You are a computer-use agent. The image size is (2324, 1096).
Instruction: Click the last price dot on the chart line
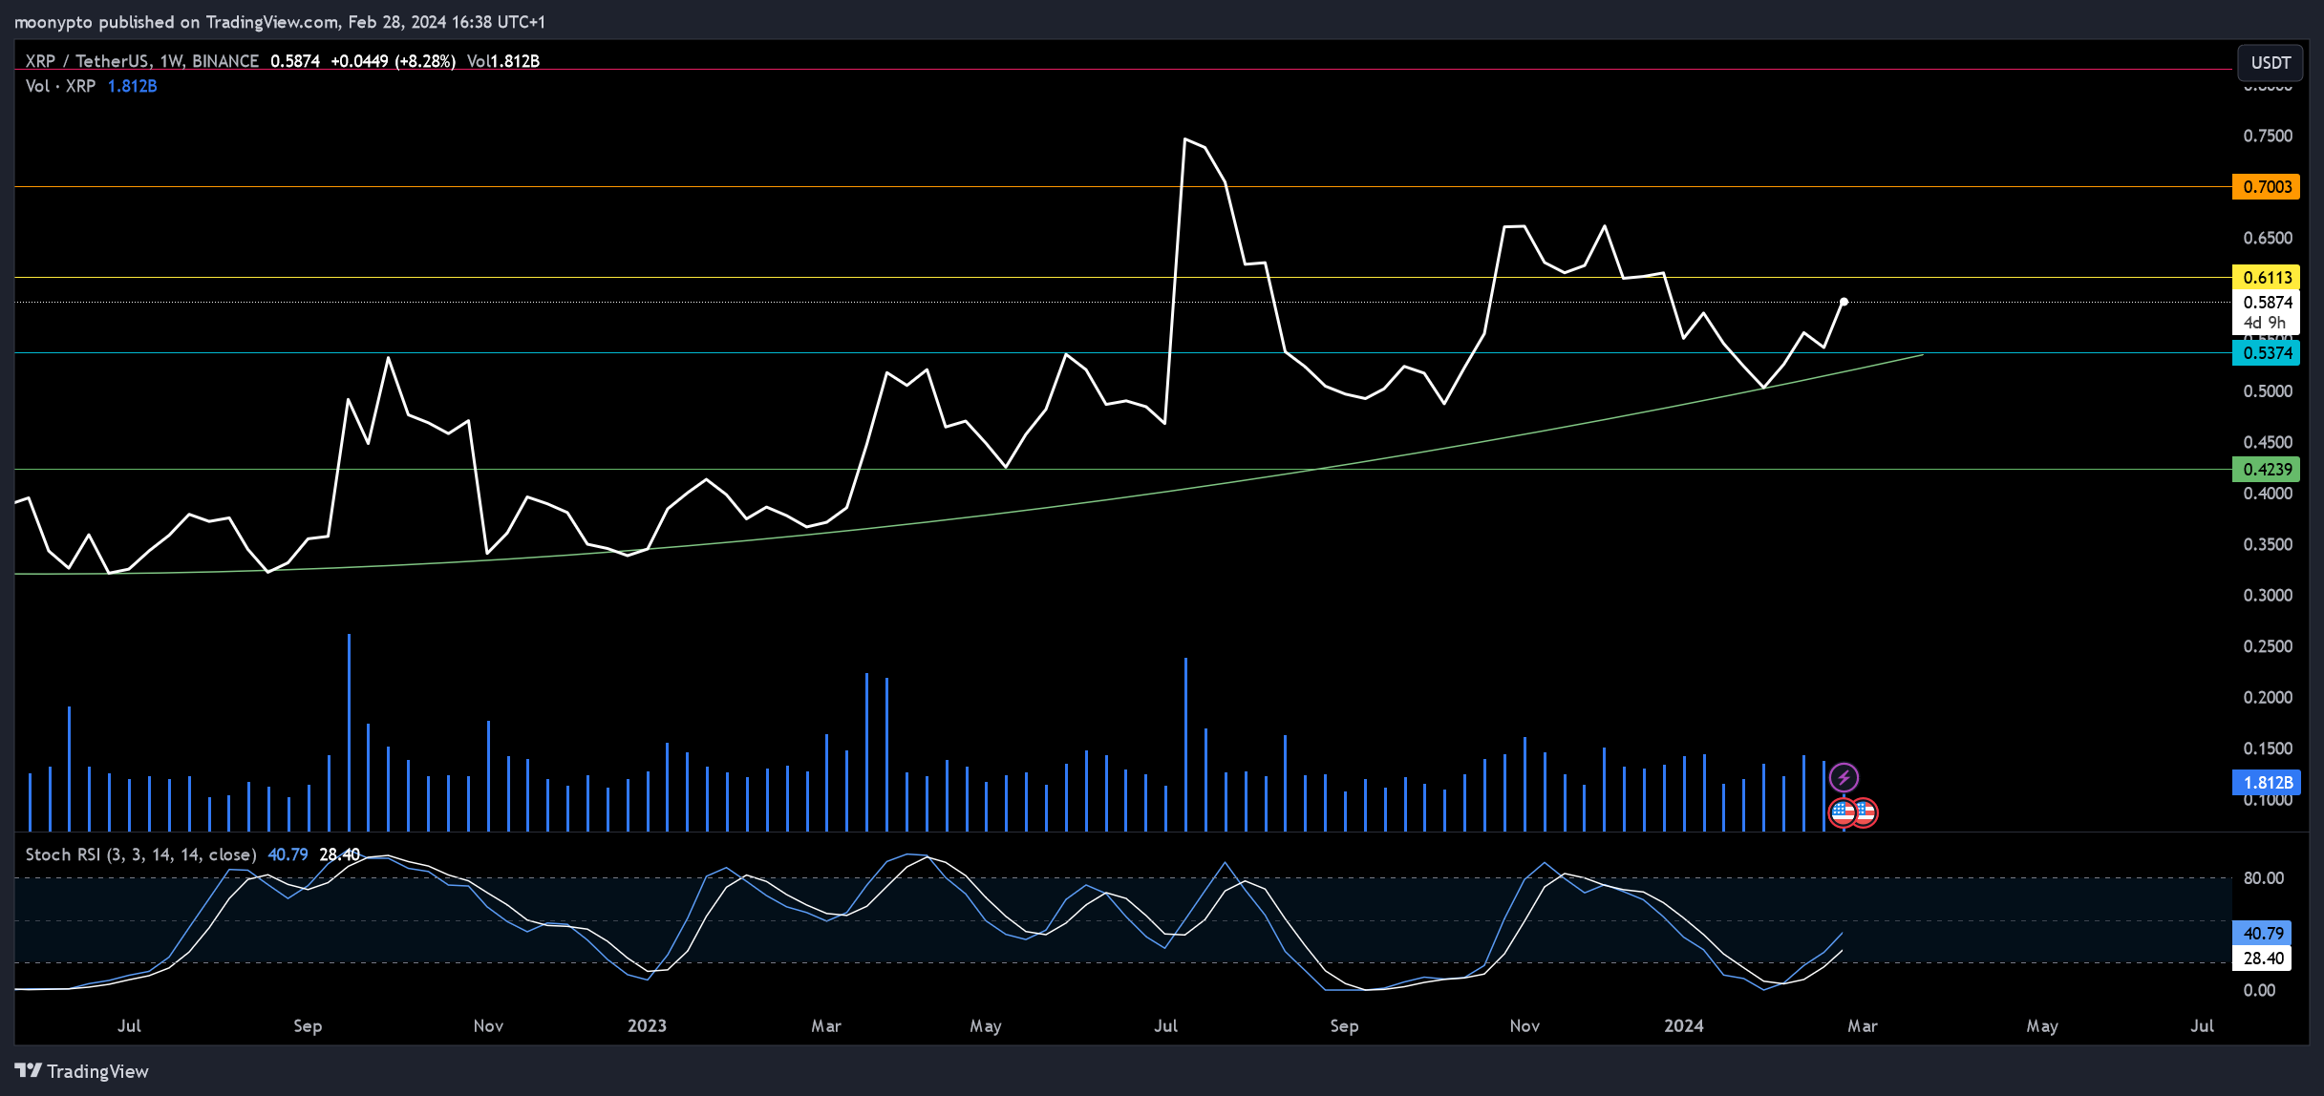[x=1844, y=302]
